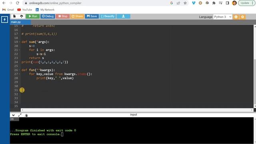256x144 pixels.
Task: Share the code
Action: point(77,16)
